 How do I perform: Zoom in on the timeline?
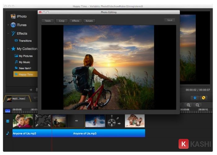tap(188, 105)
